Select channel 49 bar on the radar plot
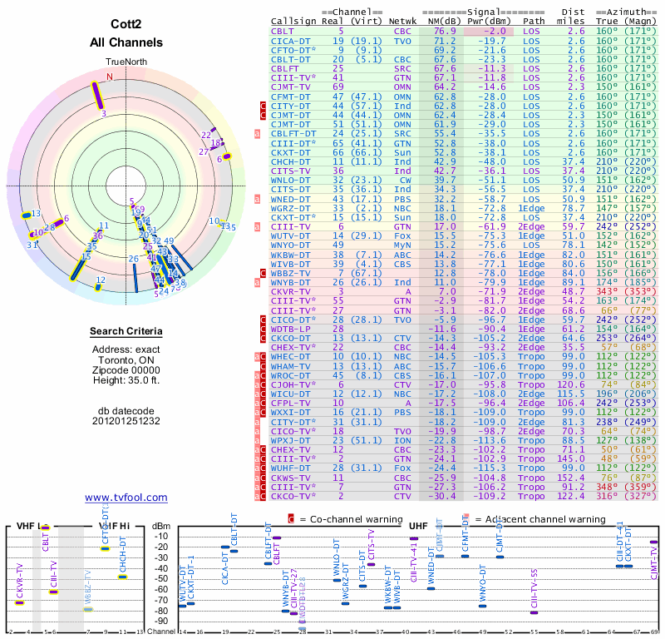This screenshot has height=639, width=665. coord(183,258)
